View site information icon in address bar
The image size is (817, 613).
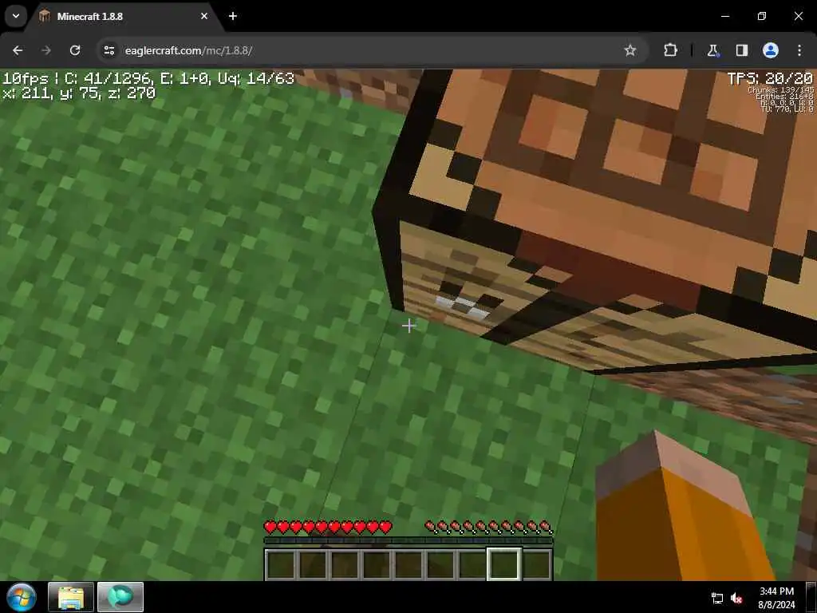point(109,50)
